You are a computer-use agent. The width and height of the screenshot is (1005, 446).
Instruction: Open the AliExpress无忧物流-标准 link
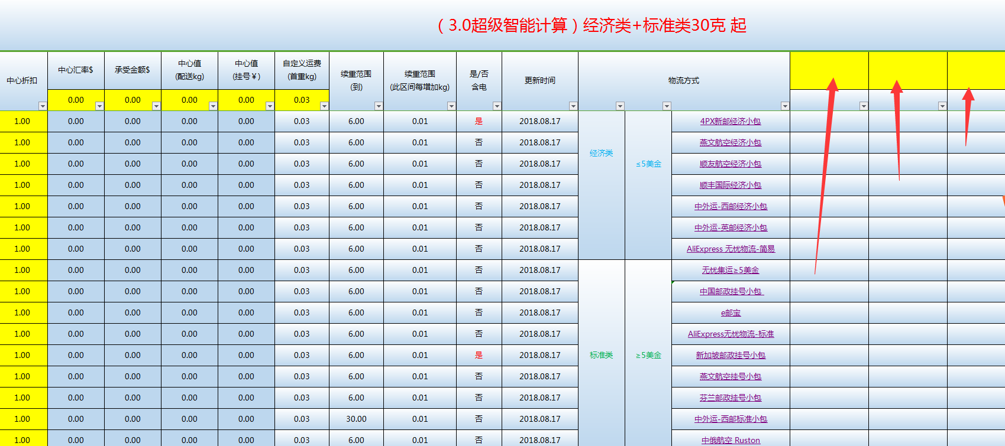coord(731,334)
